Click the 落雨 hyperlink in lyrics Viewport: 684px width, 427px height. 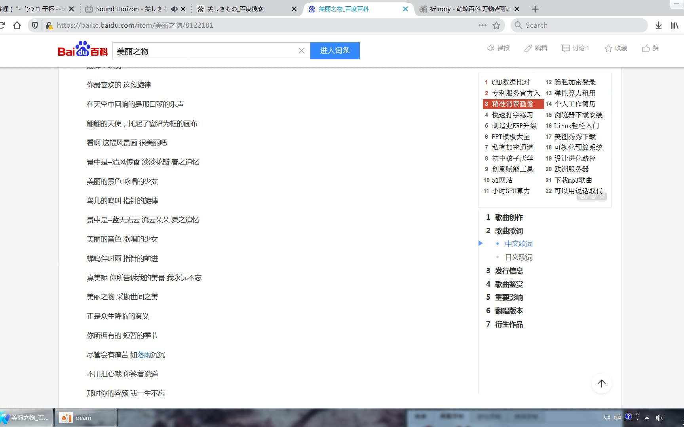pos(144,355)
